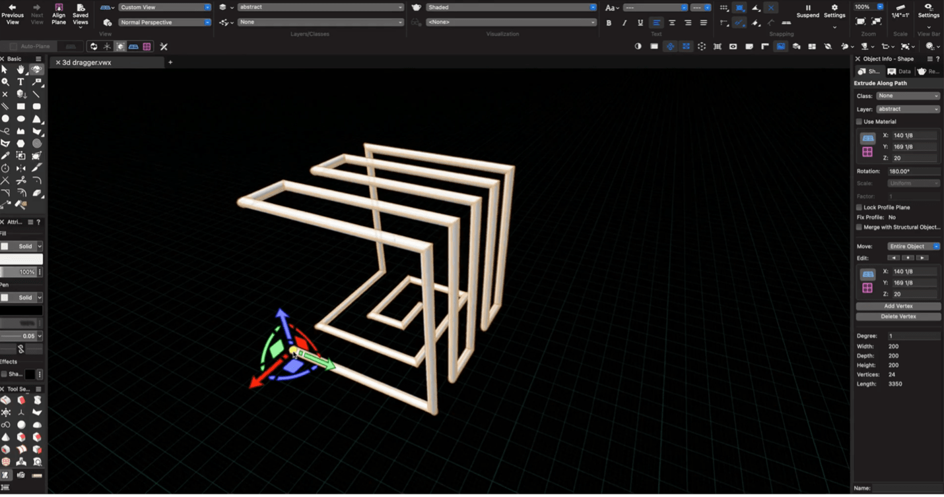Enable the Lock Profile Plane checkbox

859,208
